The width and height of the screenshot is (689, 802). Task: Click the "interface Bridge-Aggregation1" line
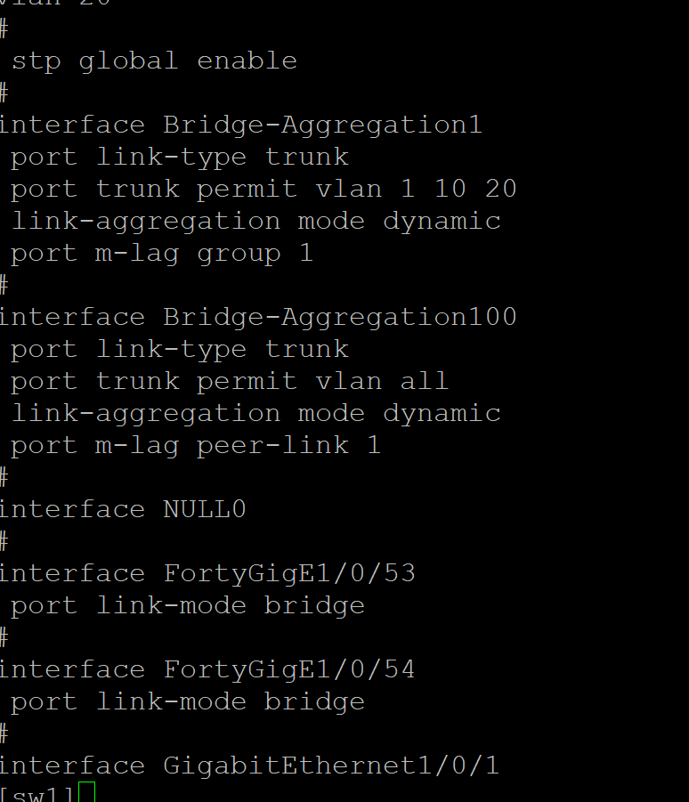tap(240, 125)
